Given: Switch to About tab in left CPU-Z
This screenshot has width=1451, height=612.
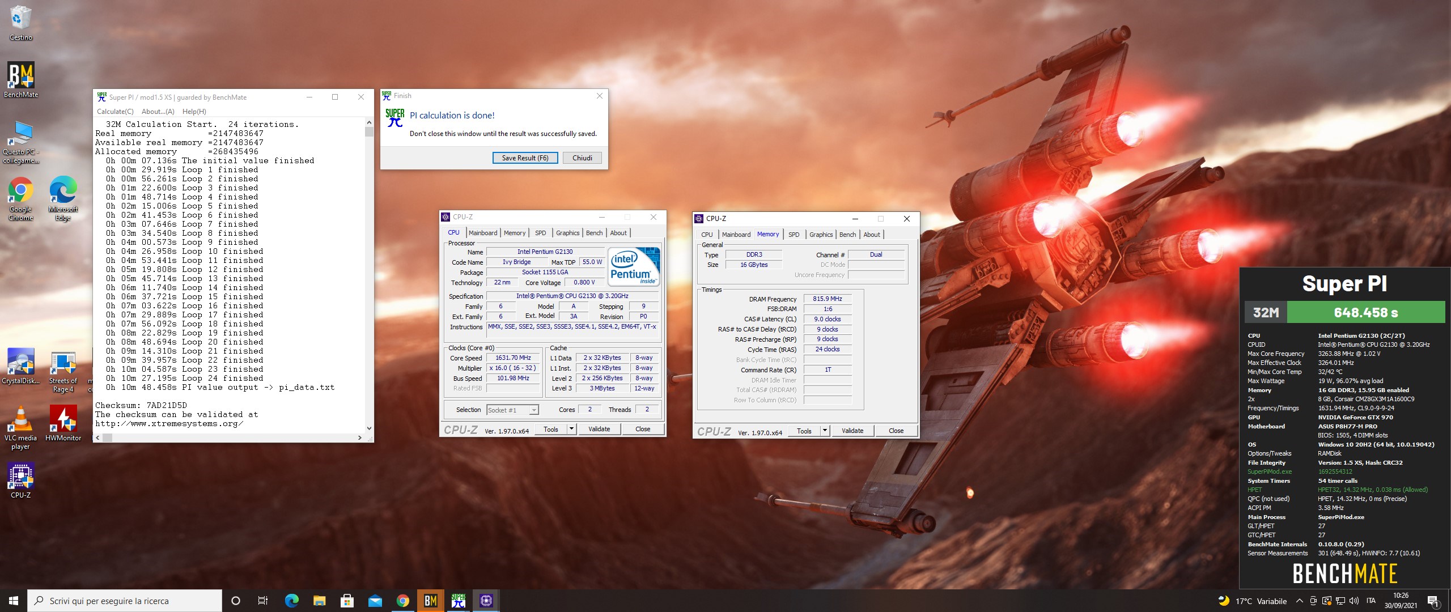Looking at the screenshot, I should click(x=618, y=233).
